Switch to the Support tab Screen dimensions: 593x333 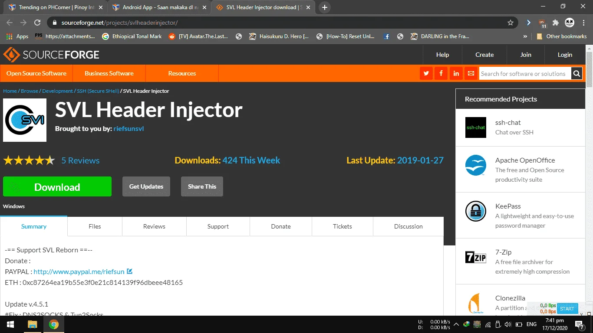coord(218,226)
